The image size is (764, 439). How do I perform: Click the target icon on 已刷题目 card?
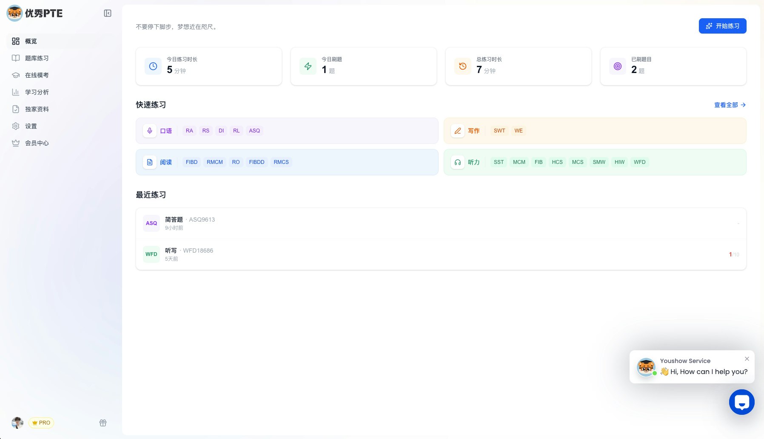618,66
